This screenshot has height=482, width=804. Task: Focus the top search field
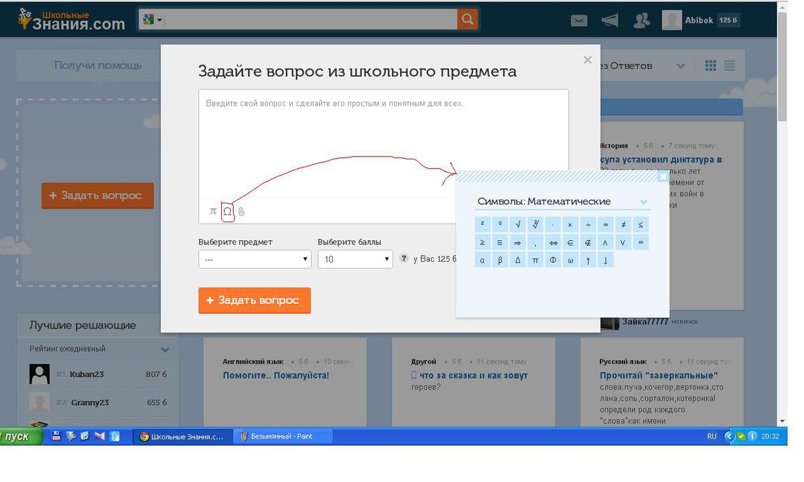tap(312, 19)
